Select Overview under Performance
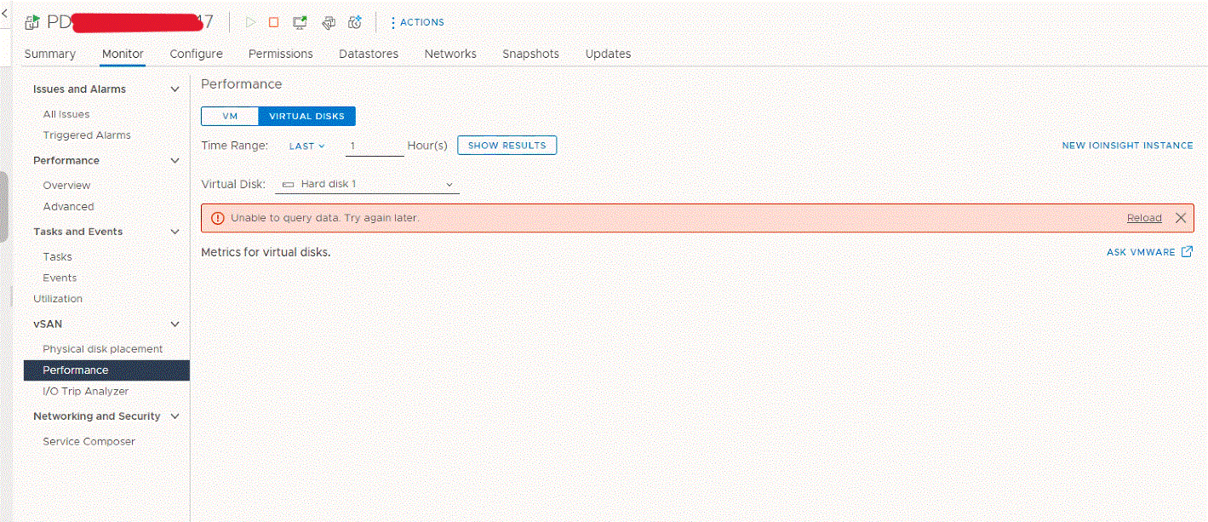The width and height of the screenshot is (1208, 522). click(66, 186)
